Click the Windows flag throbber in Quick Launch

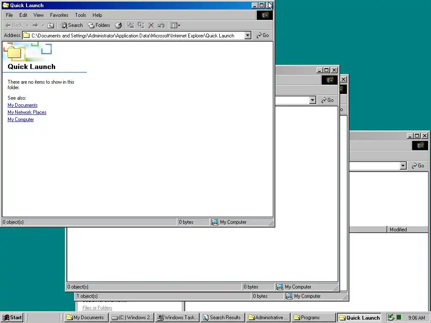pyautogui.click(x=265, y=15)
